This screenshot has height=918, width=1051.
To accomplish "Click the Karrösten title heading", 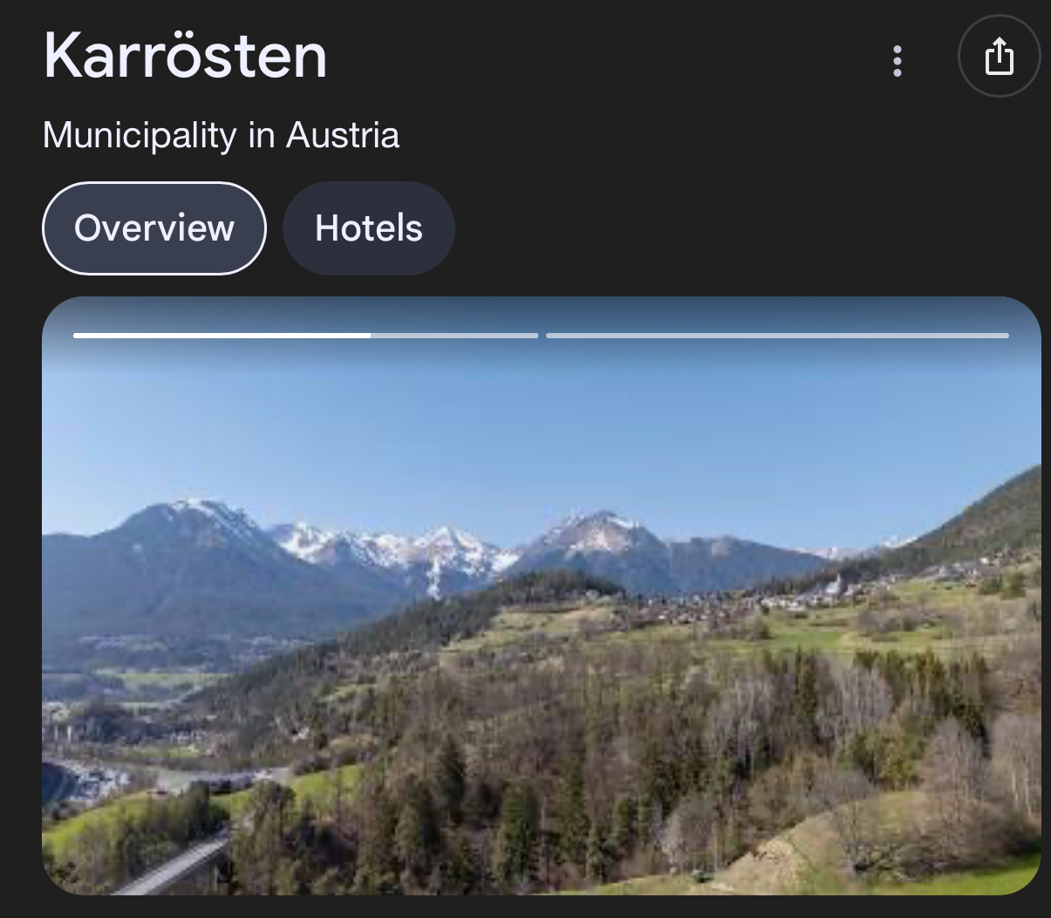I will (185, 56).
